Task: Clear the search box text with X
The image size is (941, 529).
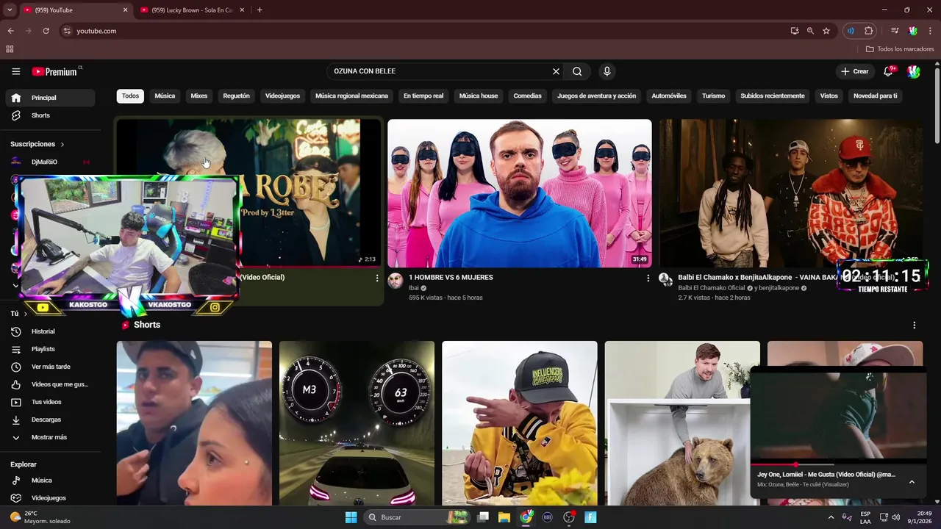Action: 556,71
